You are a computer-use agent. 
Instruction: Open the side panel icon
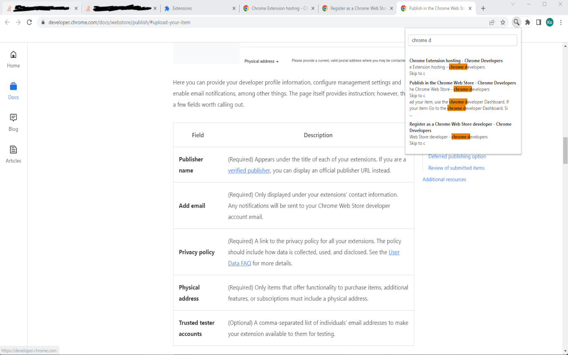tap(538, 22)
